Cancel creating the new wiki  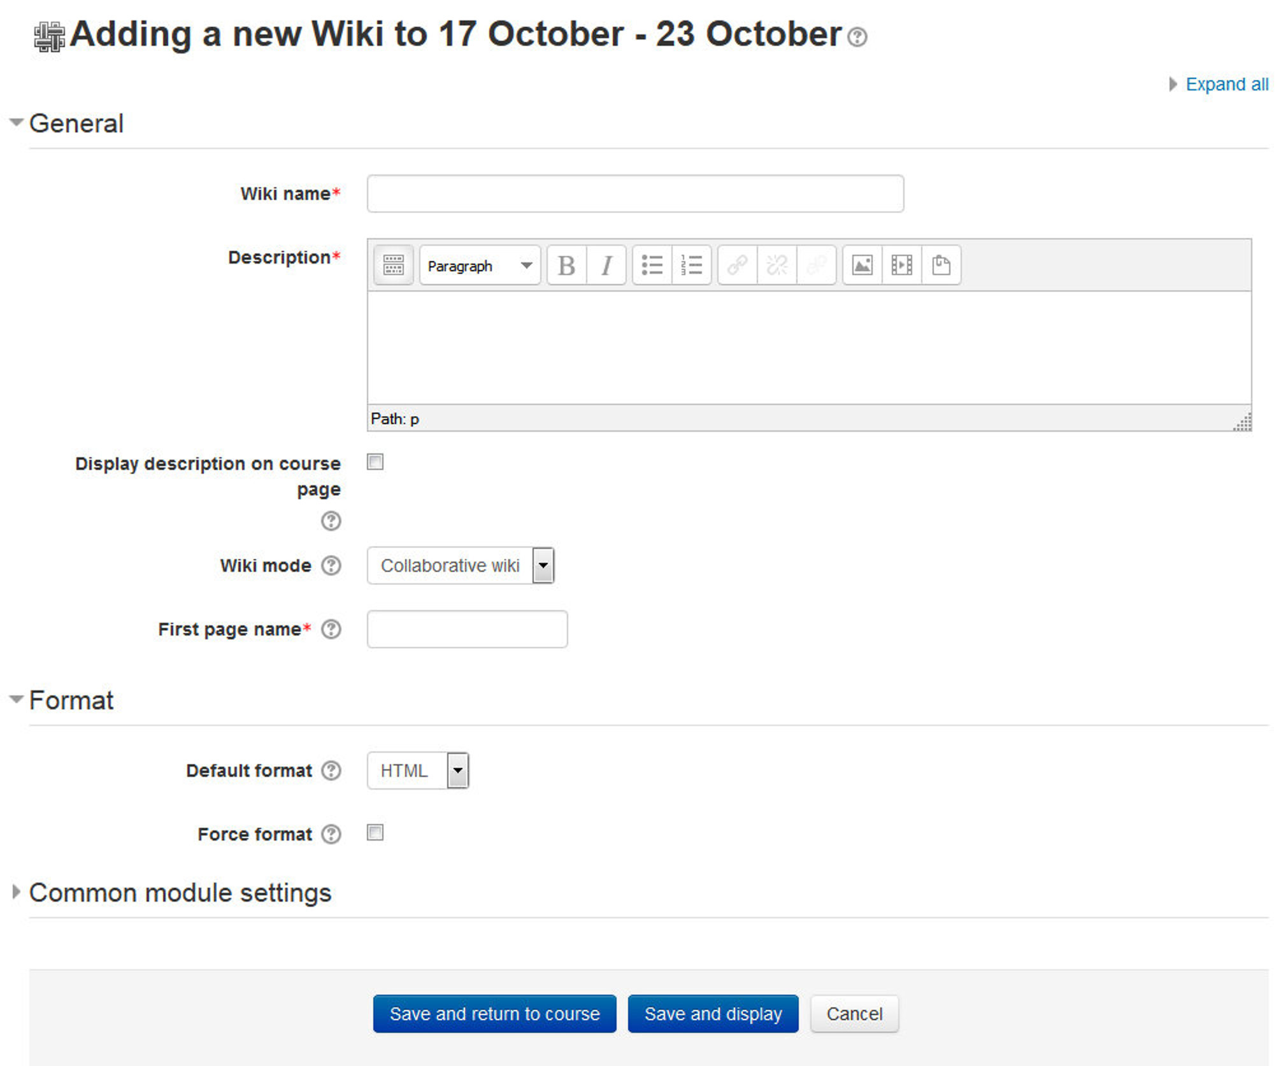(854, 1014)
